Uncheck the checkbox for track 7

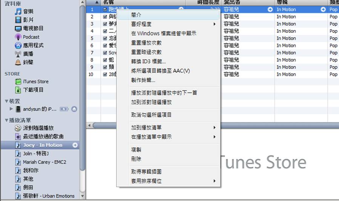click(105, 53)
